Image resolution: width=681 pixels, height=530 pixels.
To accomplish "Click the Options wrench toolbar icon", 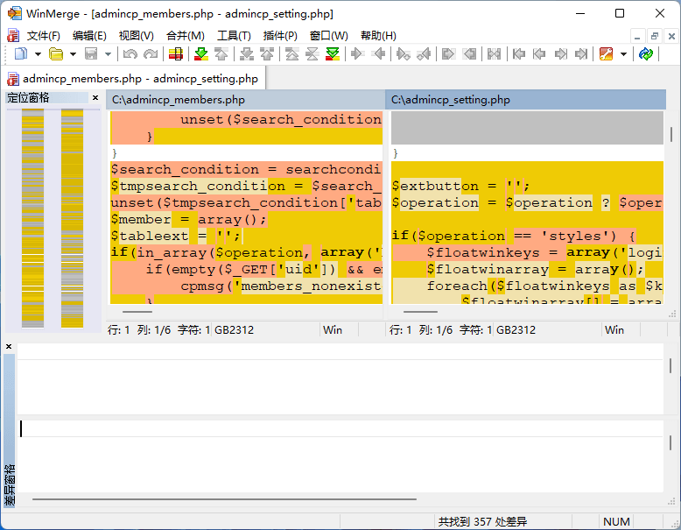I will pyautogui.click(x=606, y=54).
